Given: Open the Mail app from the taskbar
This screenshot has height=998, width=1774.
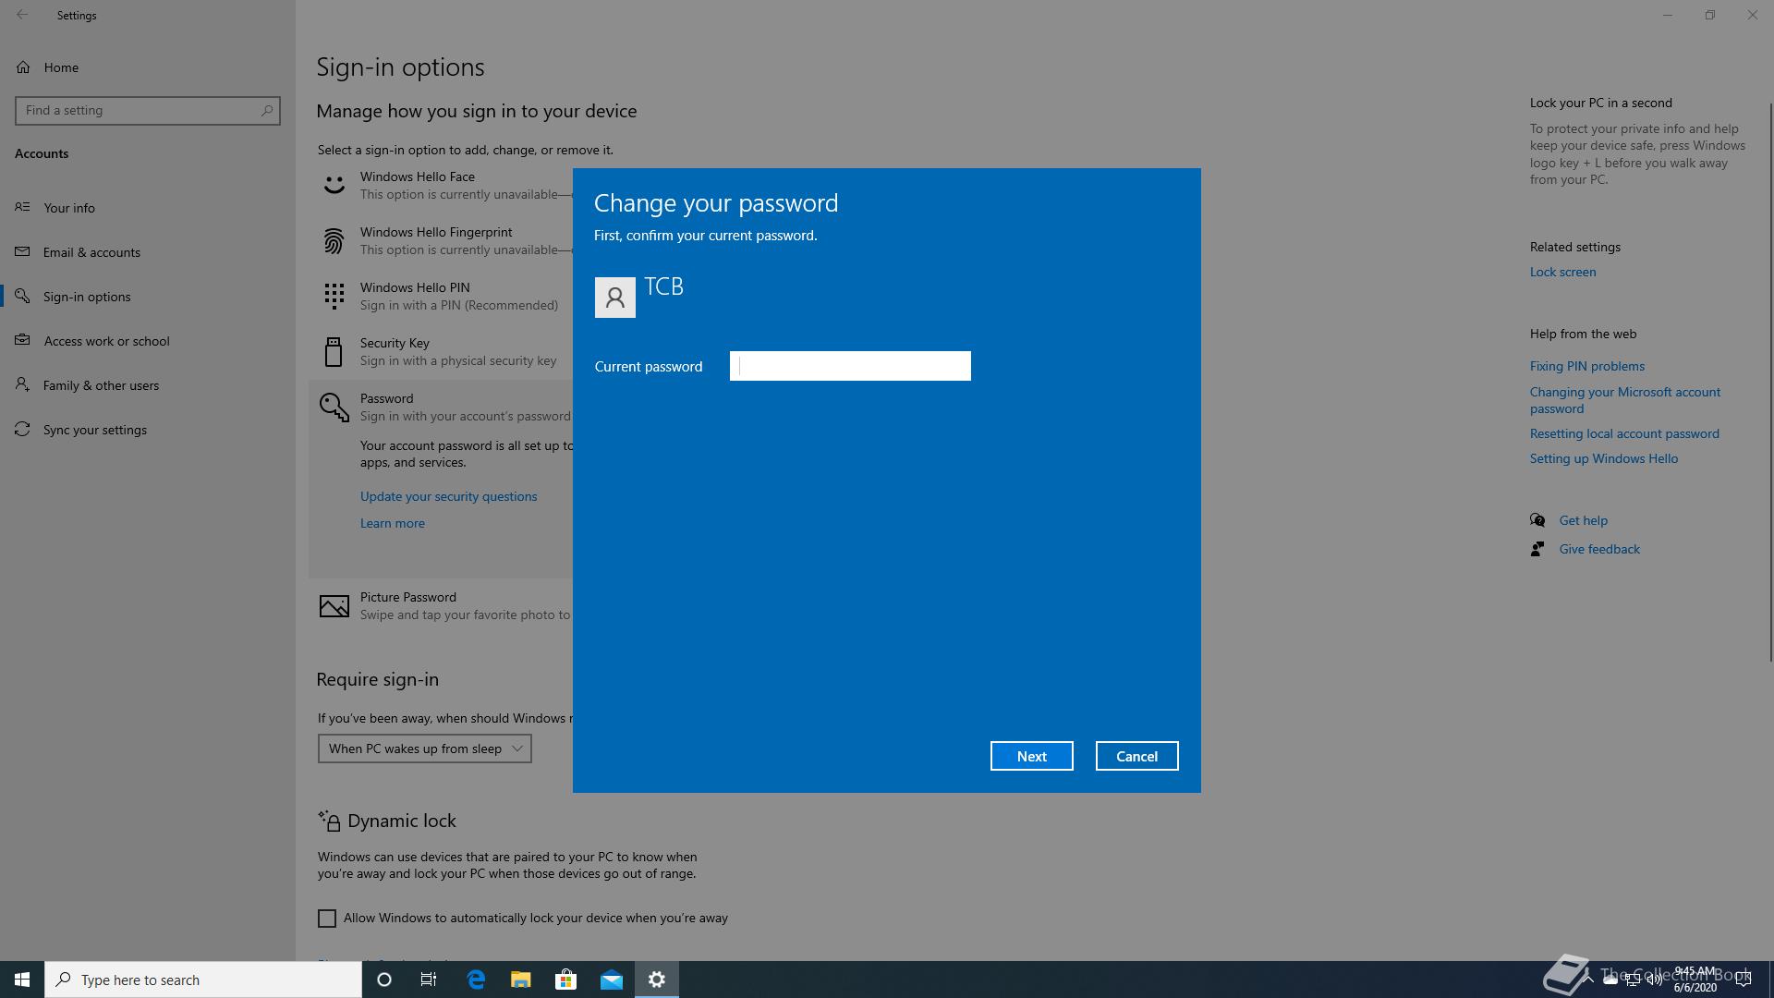Looking at the screenshot, I should (x=611, y=980).
